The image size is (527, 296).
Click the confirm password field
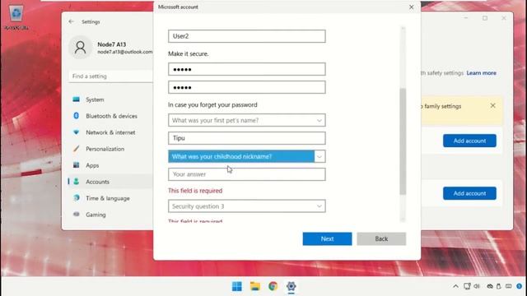(x=247, y=87)
